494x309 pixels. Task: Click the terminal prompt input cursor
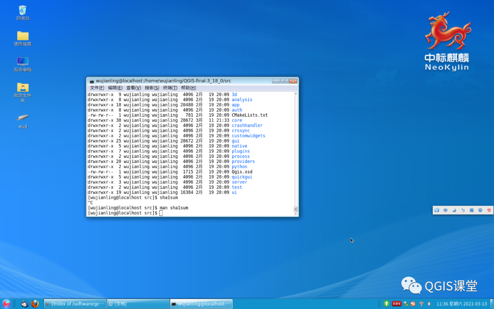tap(161, 213)
